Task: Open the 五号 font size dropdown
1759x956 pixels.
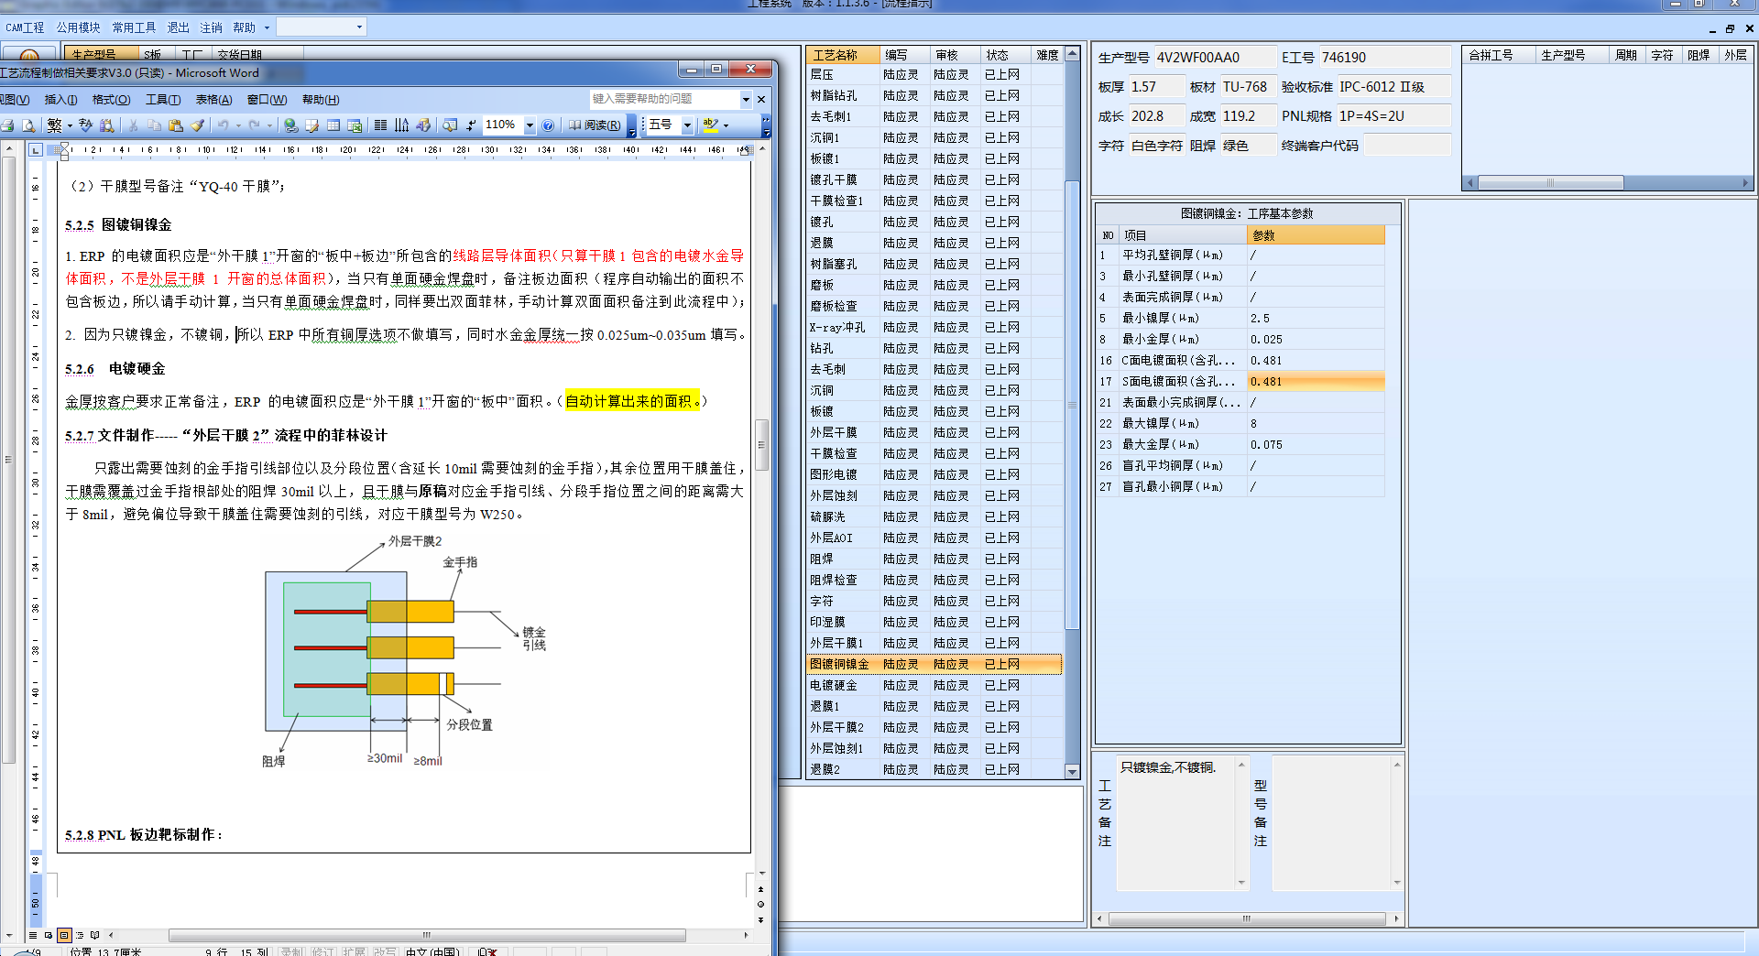Action: click(687, 125)
